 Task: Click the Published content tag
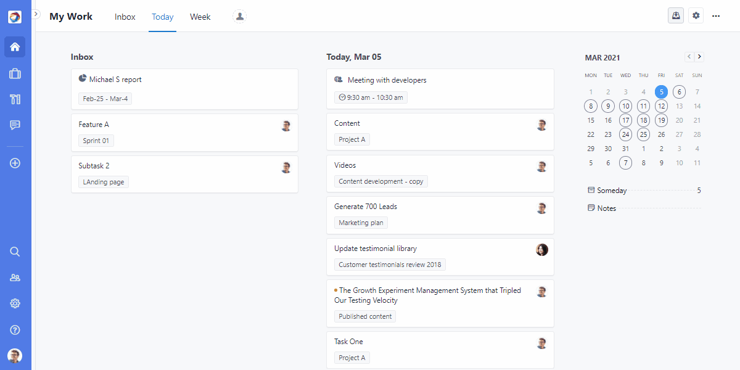365,316
